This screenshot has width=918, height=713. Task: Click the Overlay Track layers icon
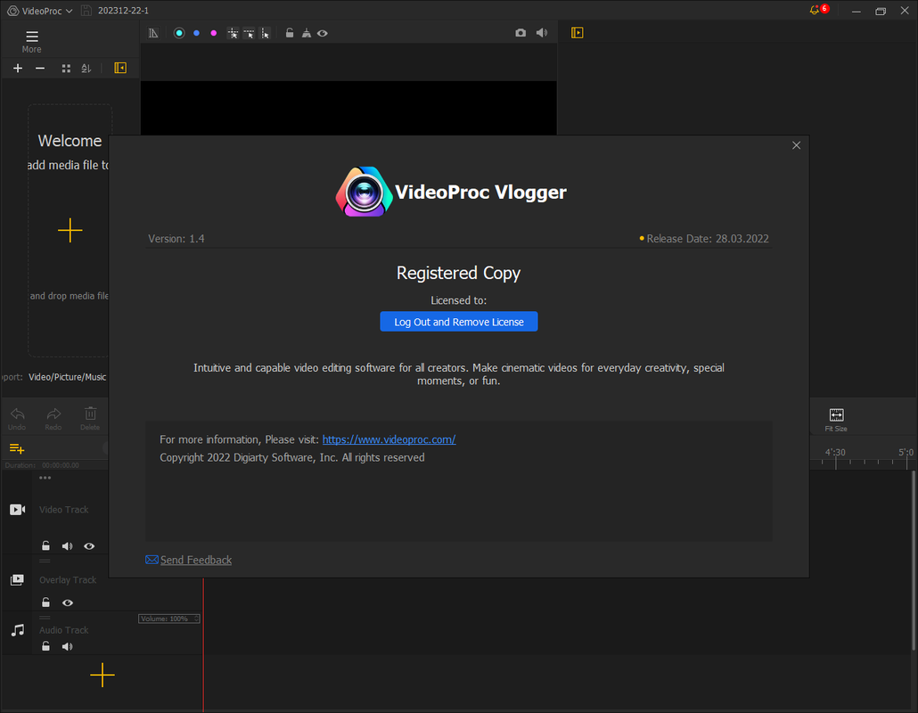point(18,579)
